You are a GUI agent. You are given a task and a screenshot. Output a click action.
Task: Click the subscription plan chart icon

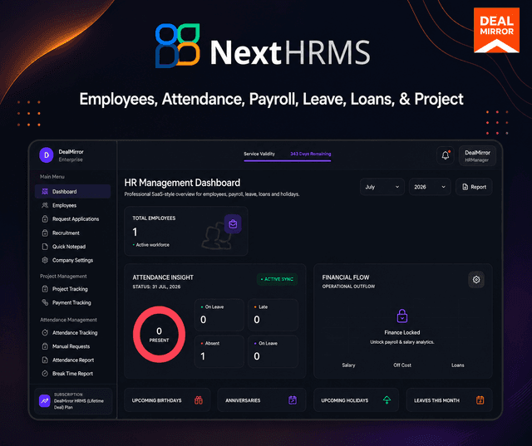(45, 400)
